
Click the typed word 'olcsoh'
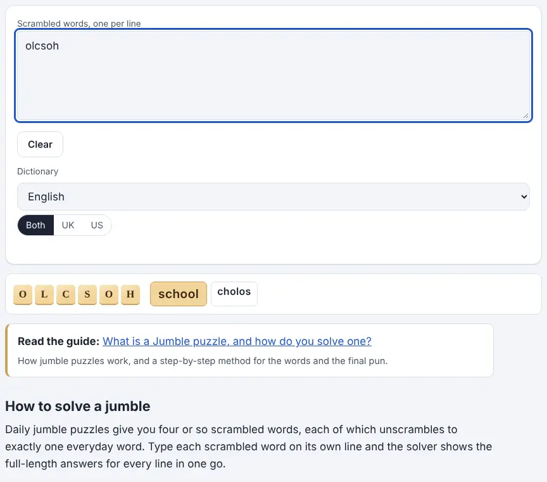click(x=42, y=46)
